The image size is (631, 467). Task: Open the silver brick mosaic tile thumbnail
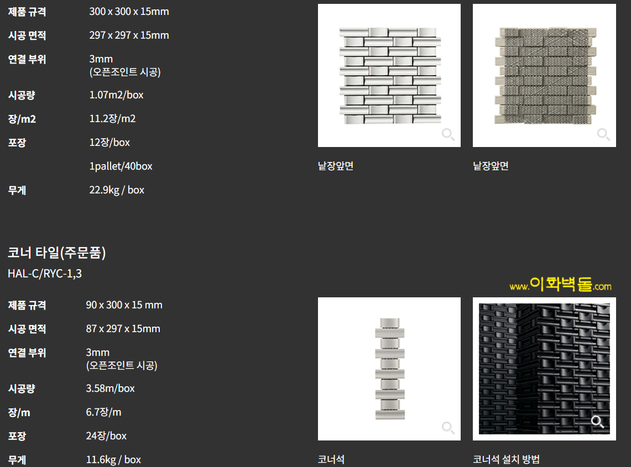coord(389,76)
